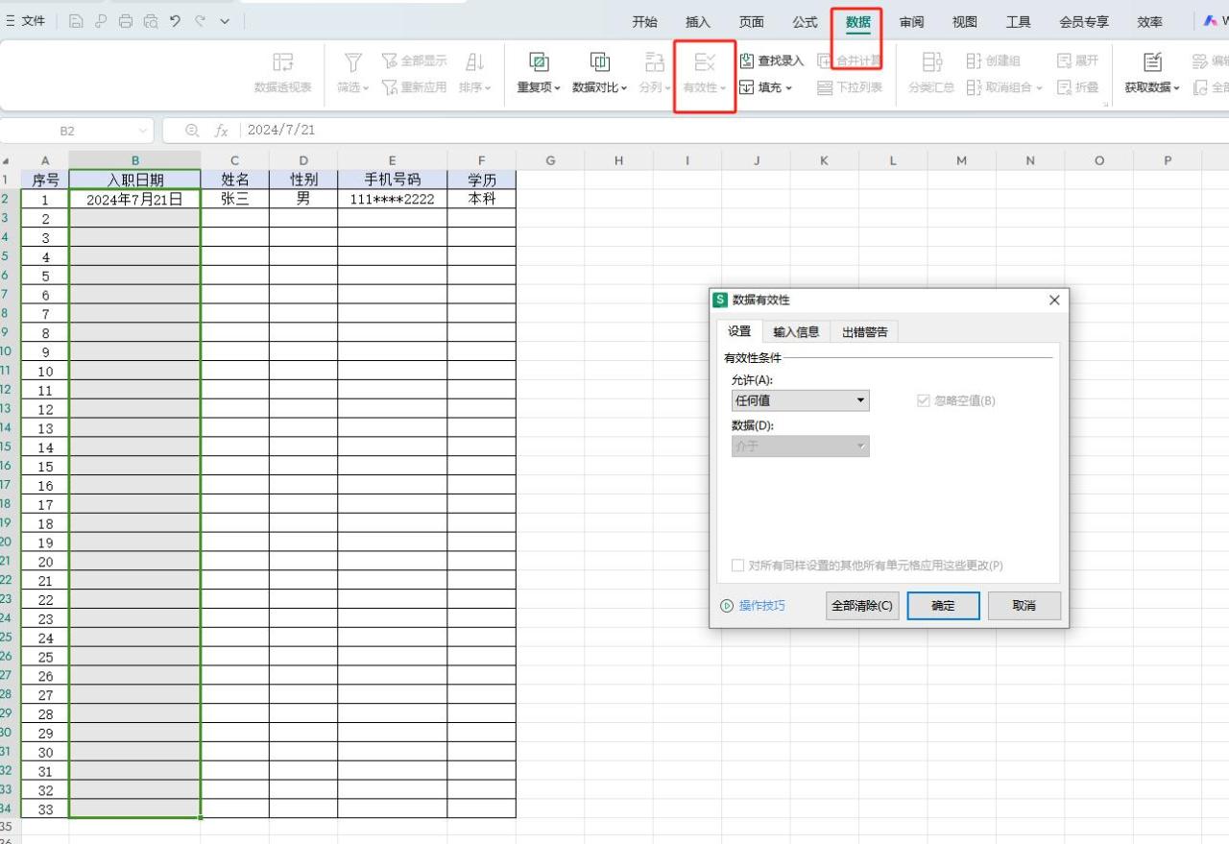Select cell with phone 111****2222

click(x=392, y=199)
